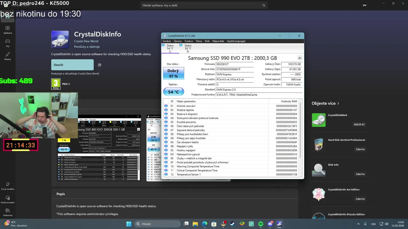Viewport: 408px width, 229px height.
Task: Click the weather widget showing -6°C
Action: click(x=15, y=224)
